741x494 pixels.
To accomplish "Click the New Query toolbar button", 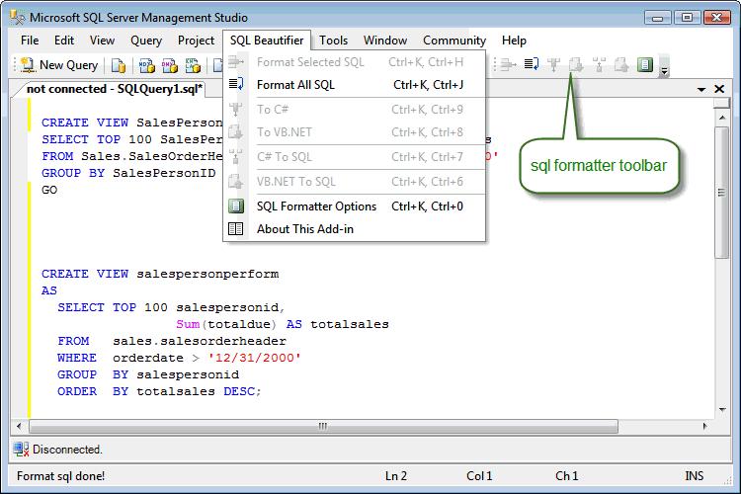I will pos(59,65).
